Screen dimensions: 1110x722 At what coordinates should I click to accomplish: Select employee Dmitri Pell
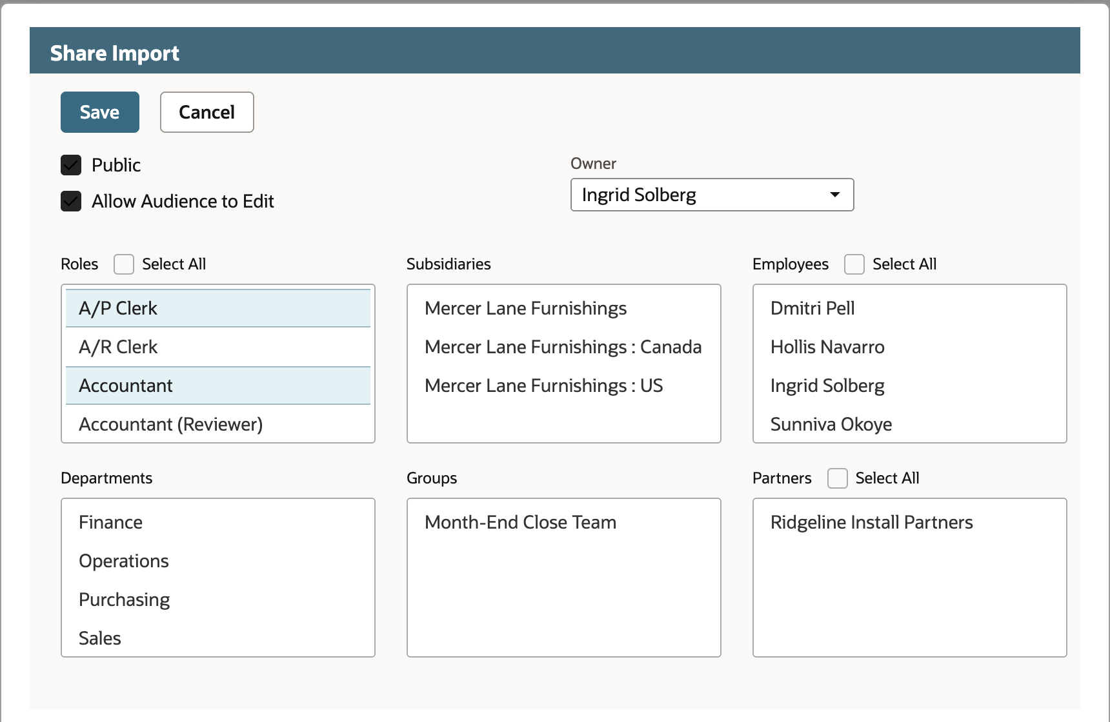click(910, 308)
